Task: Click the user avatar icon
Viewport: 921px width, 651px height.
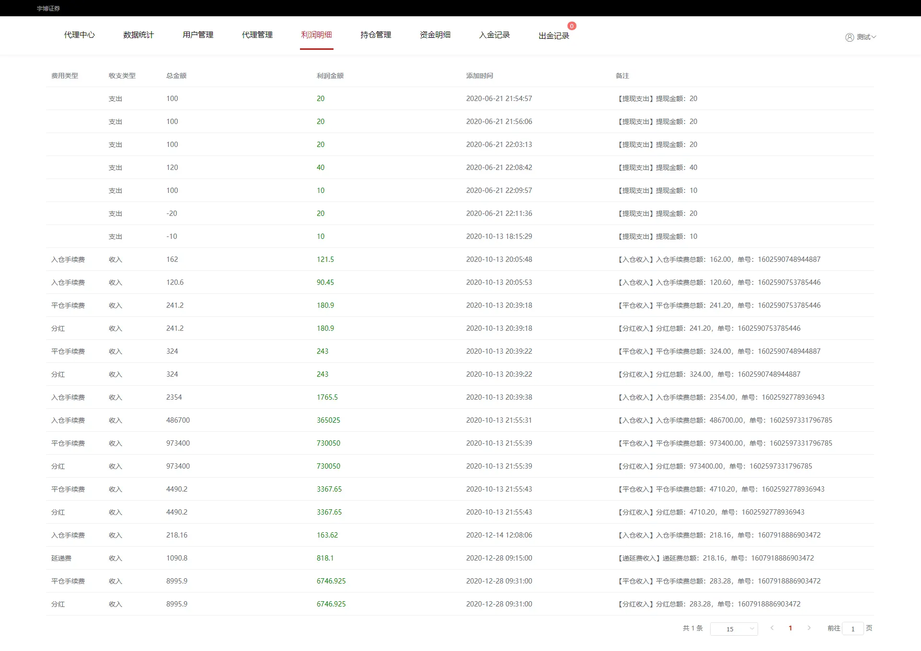Action: tap(849, 37)
